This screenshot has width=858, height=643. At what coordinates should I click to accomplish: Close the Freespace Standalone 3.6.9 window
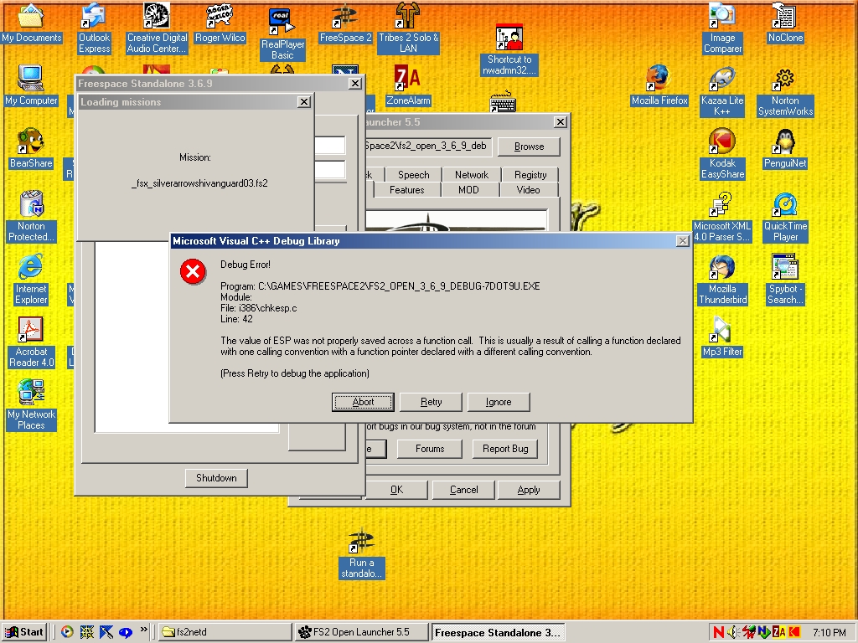[x=355, y=83]
